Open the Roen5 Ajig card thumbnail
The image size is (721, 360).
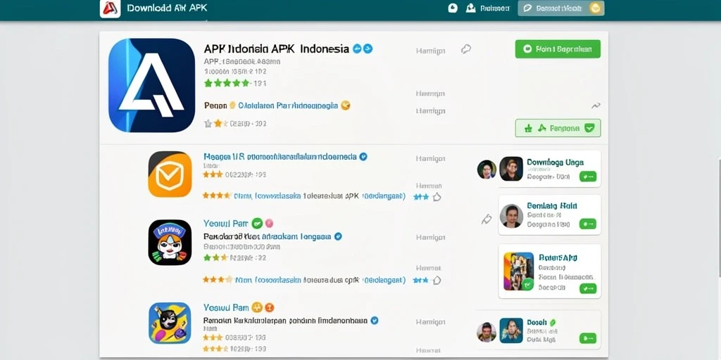pyautogui.click(x=519, y=271)
